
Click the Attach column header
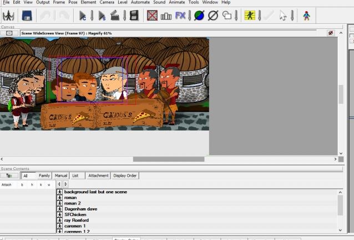click(6, 184)
